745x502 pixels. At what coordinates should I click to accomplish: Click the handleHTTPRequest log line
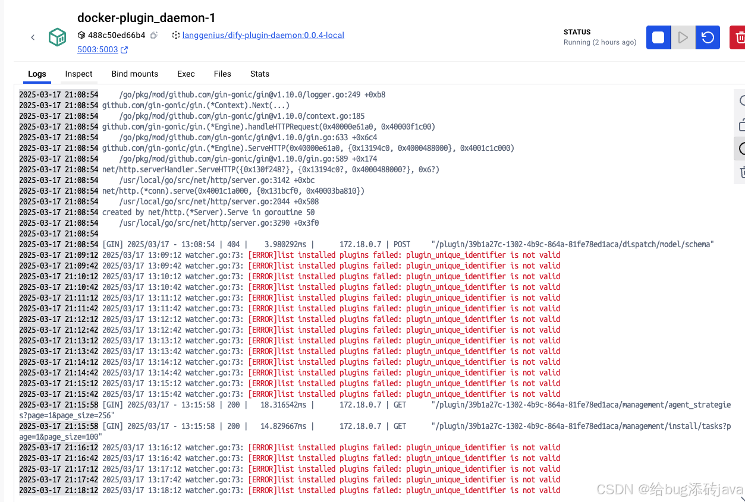[227, 127]
